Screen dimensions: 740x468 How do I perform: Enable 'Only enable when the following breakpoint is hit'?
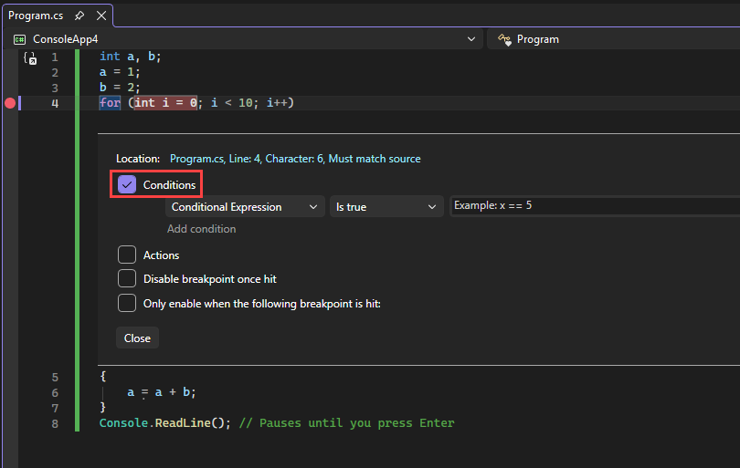tap(127, 303)
